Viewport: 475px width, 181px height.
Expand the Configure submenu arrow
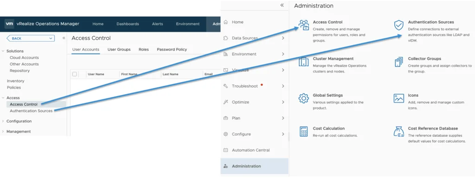coord(283,134)
